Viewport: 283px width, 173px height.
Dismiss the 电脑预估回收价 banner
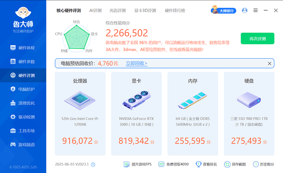[269, 64]
